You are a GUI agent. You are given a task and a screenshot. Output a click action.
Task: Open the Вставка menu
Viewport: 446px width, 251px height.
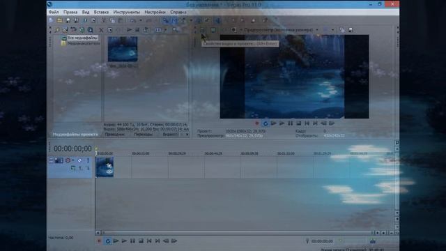tap(101, 13)
